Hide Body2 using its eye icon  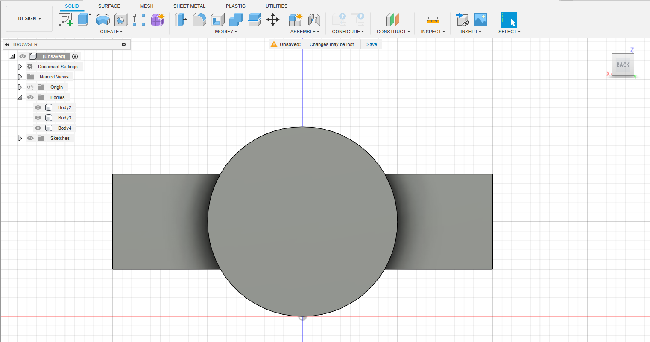pyautogui.click(x=38, y=107)
